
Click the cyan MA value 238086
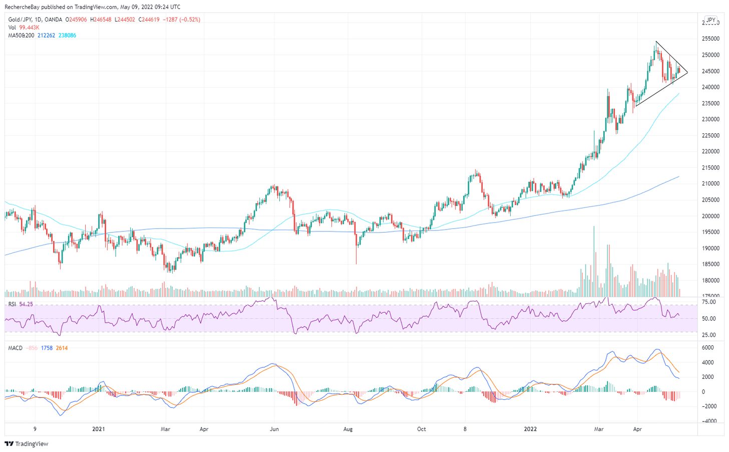coord(67,36)
